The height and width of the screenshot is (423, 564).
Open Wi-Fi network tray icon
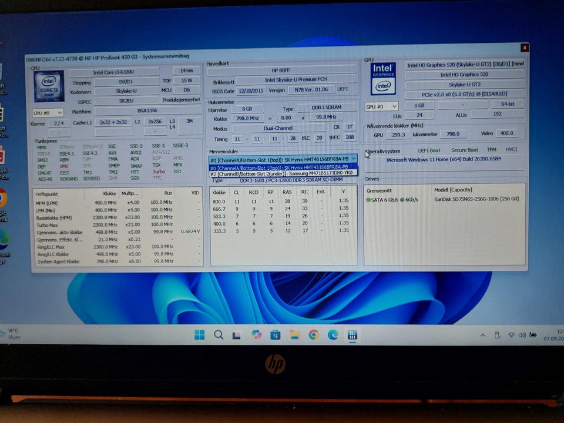point(511,335)
